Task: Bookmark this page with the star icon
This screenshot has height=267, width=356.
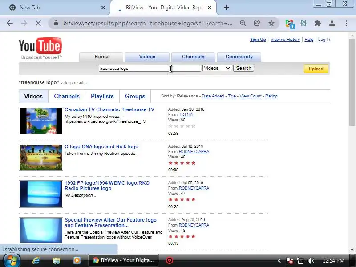Action: pyautogui.click(x=271, y=23)
